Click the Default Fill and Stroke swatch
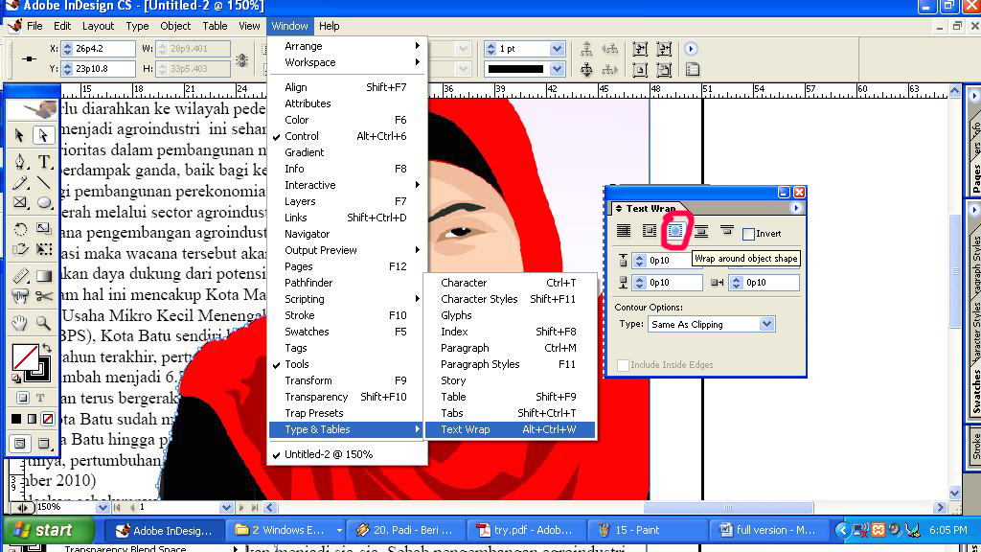The width and height of the screenshot is (981, 552). point(14,376)
